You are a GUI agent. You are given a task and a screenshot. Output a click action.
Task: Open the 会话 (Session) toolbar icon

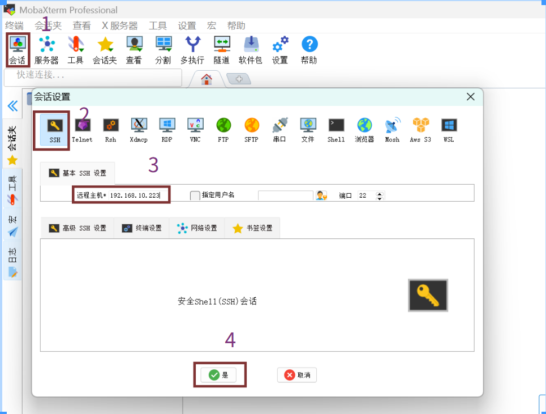click(18, 50)
